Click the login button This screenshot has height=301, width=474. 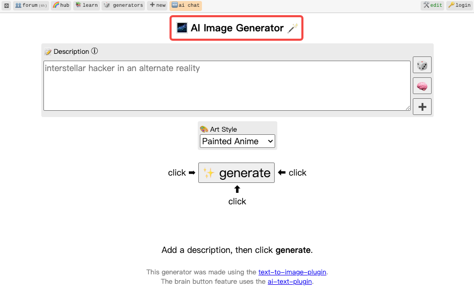pyautogui.click(x=459, y=5)
